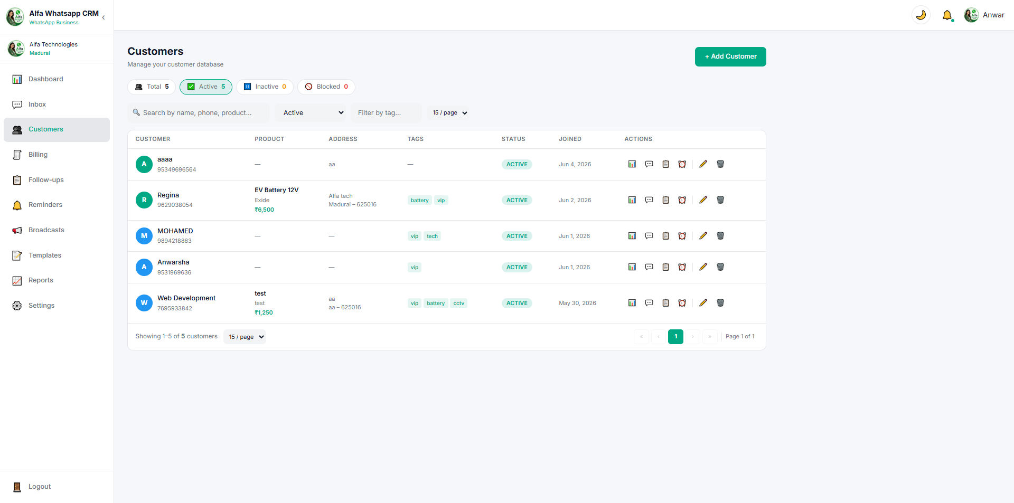Click the last page pagination arrow
Viewport: 1014px width, 503px height.
[710, 337]
